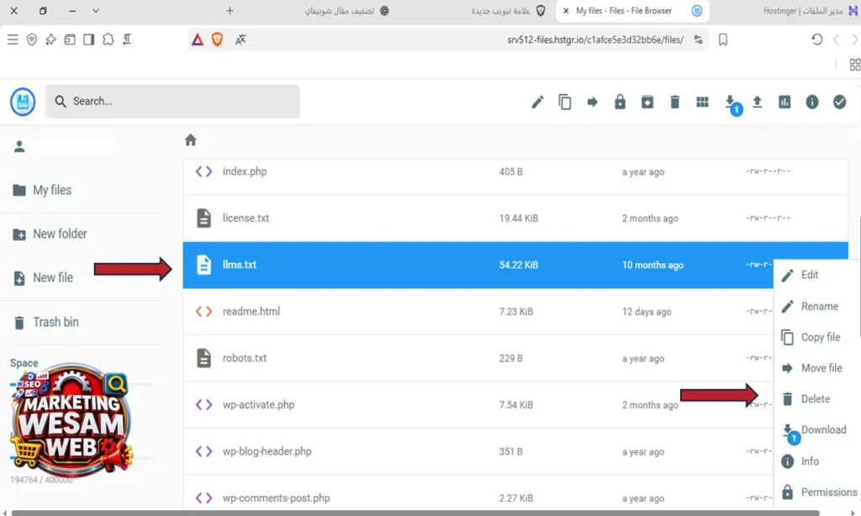Reload the page with the refresh icon
This screenshot has height=516, width=861.
pos(817,39)
